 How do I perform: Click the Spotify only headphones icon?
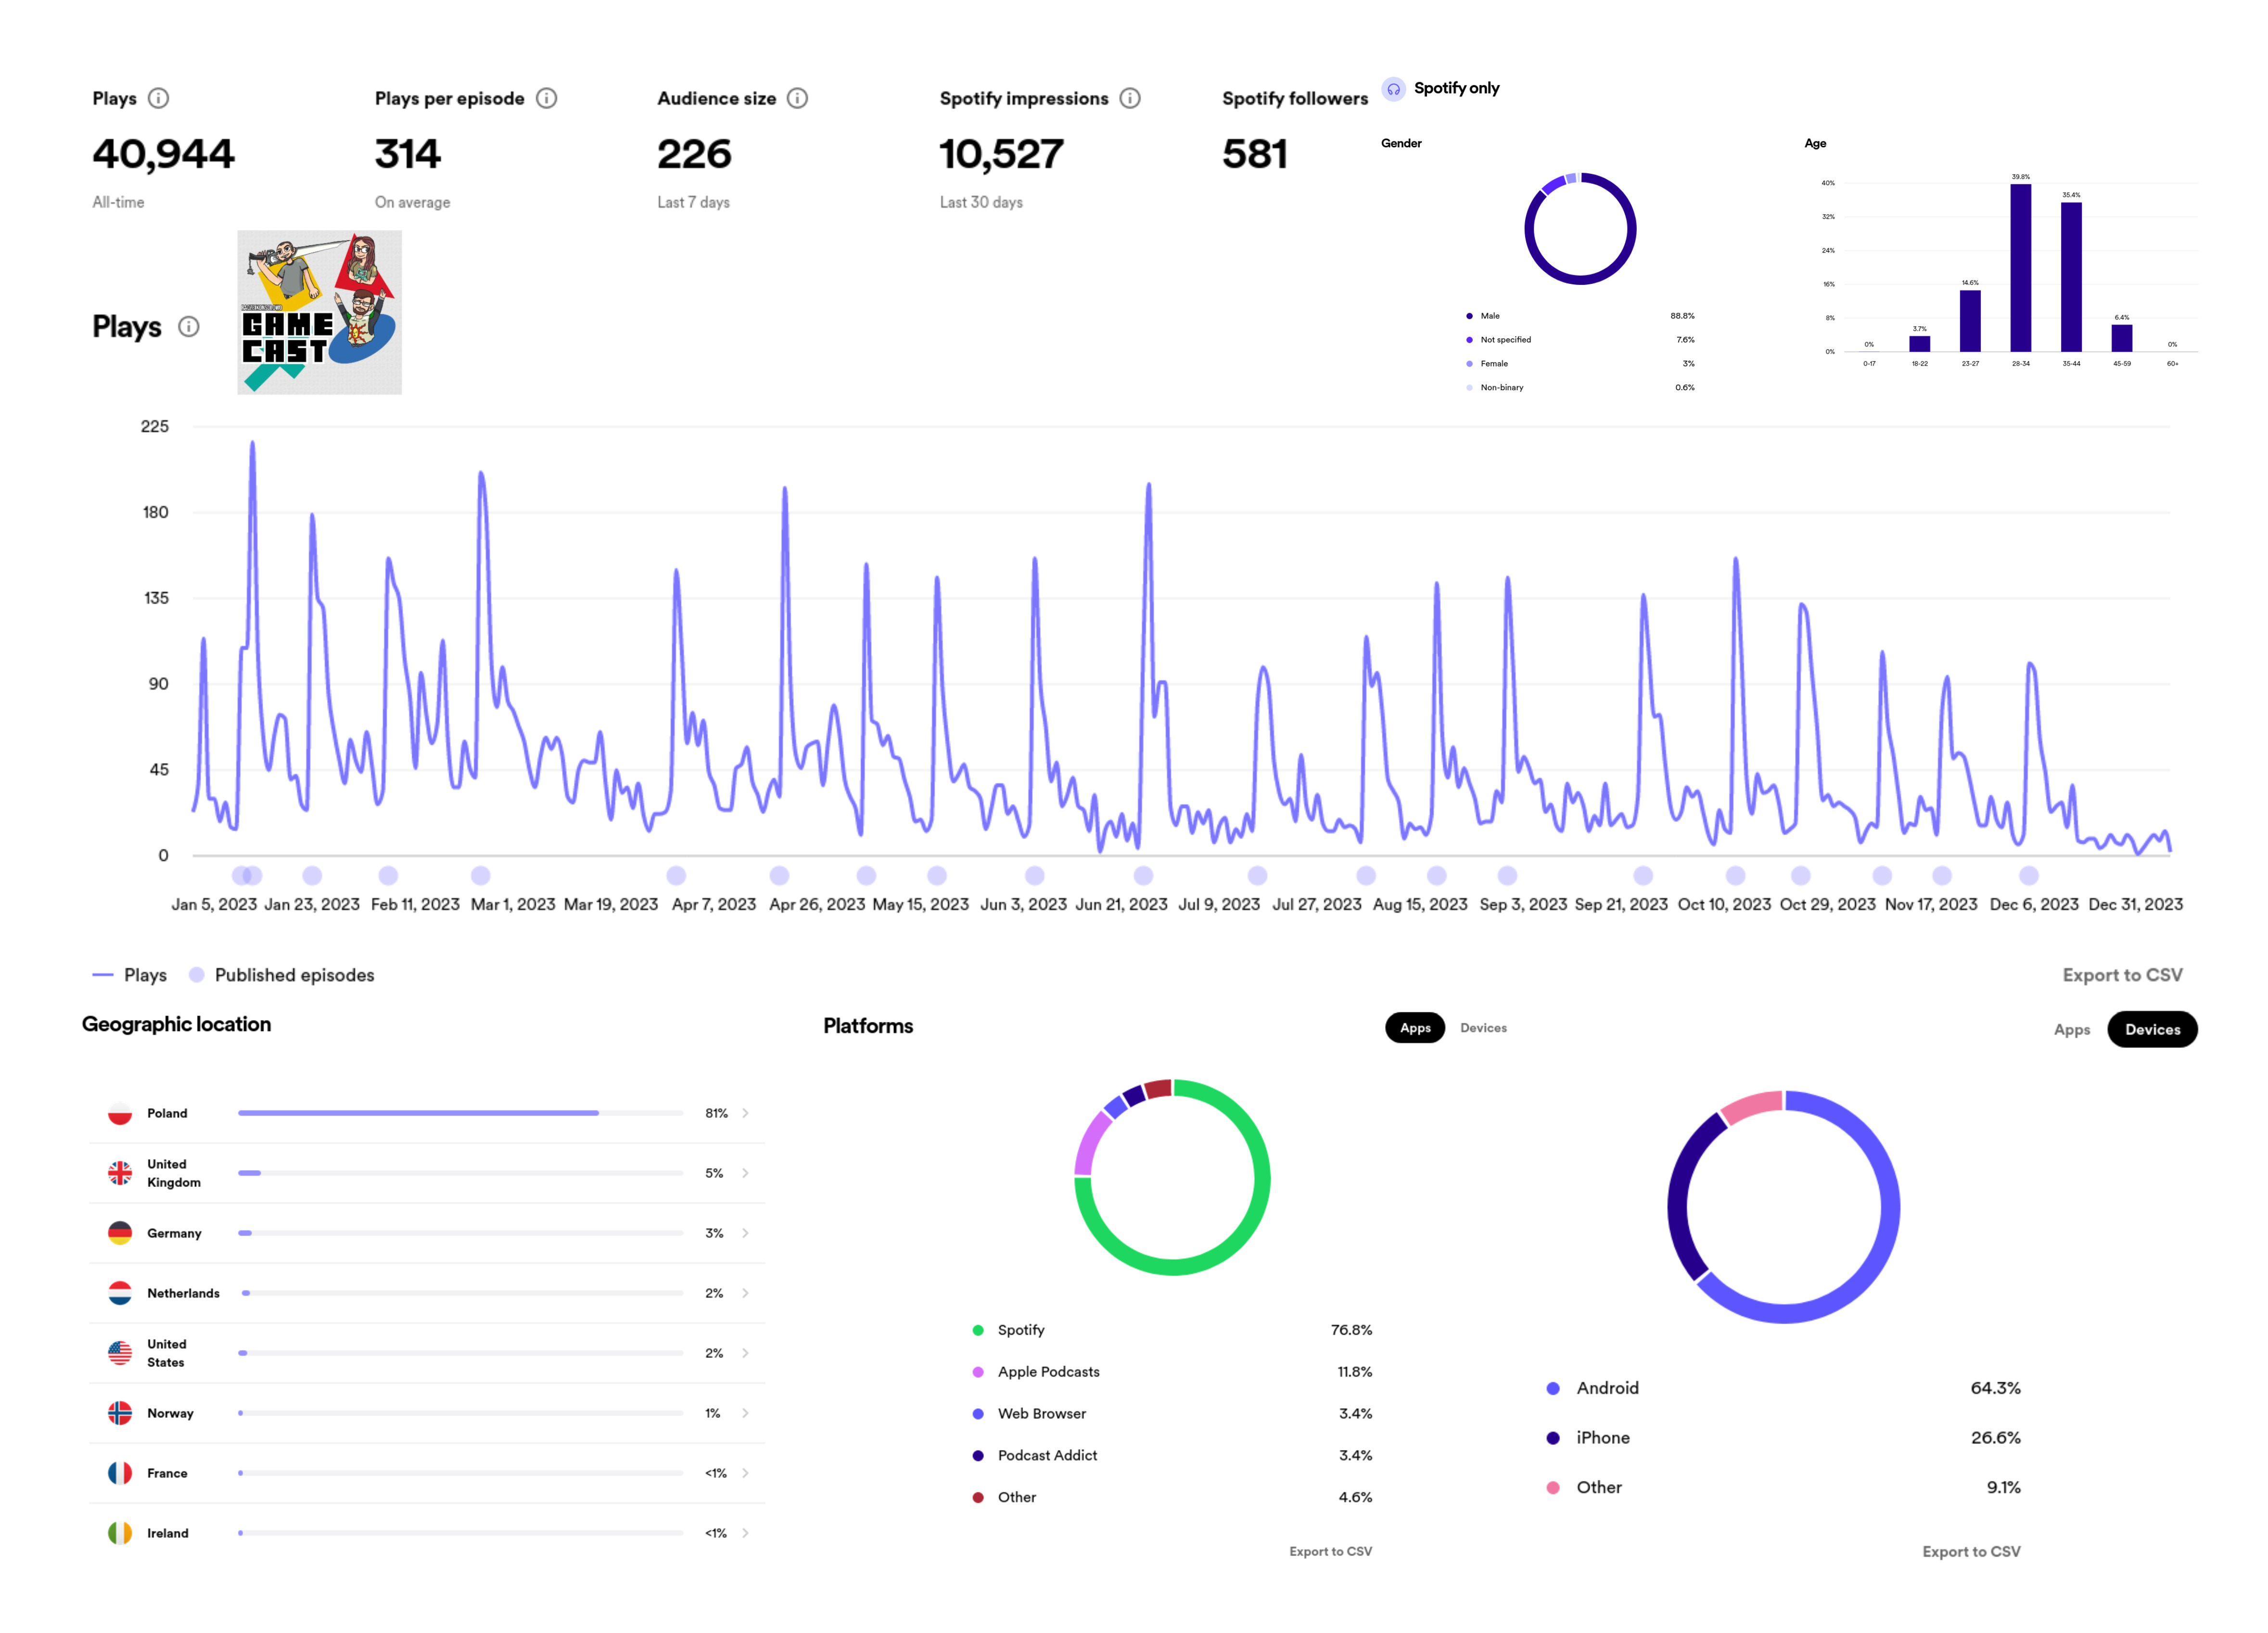pos(1393,89)
